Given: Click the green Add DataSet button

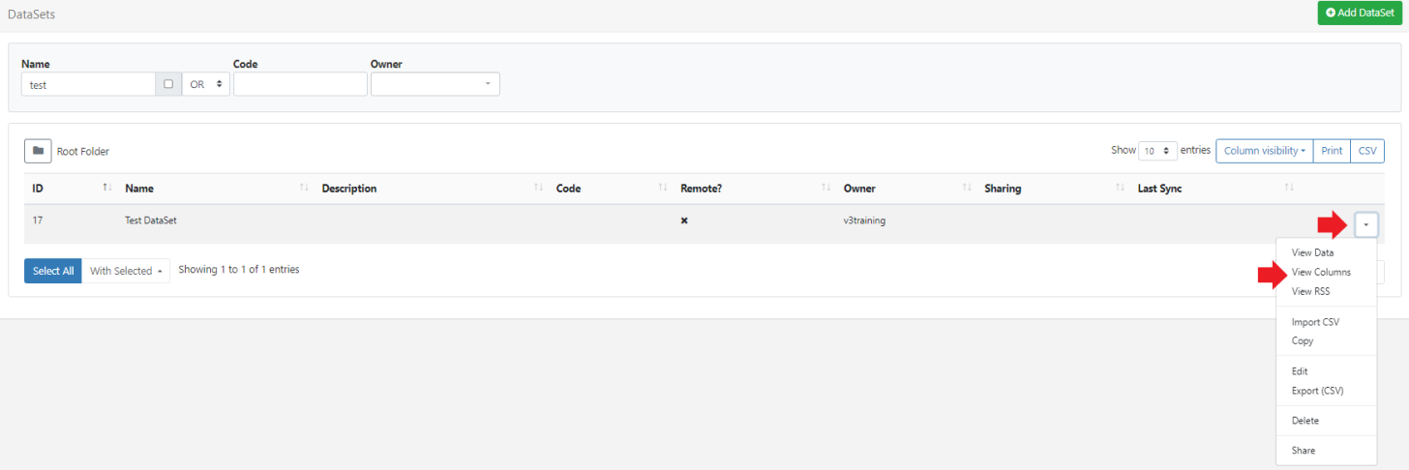Looking at the screenshot, I should pyautogui.click(x=1360, y=13).
